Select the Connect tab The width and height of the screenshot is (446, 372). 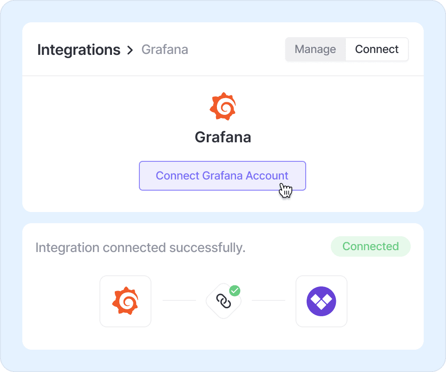377,49
